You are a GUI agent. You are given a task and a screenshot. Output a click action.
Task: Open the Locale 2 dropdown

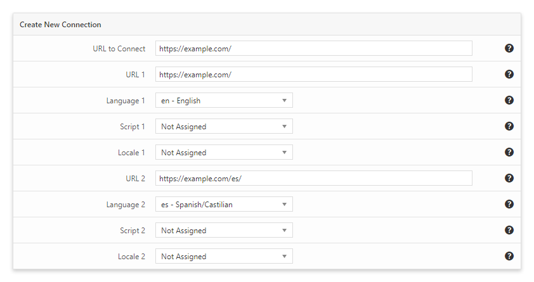[224, 256]
